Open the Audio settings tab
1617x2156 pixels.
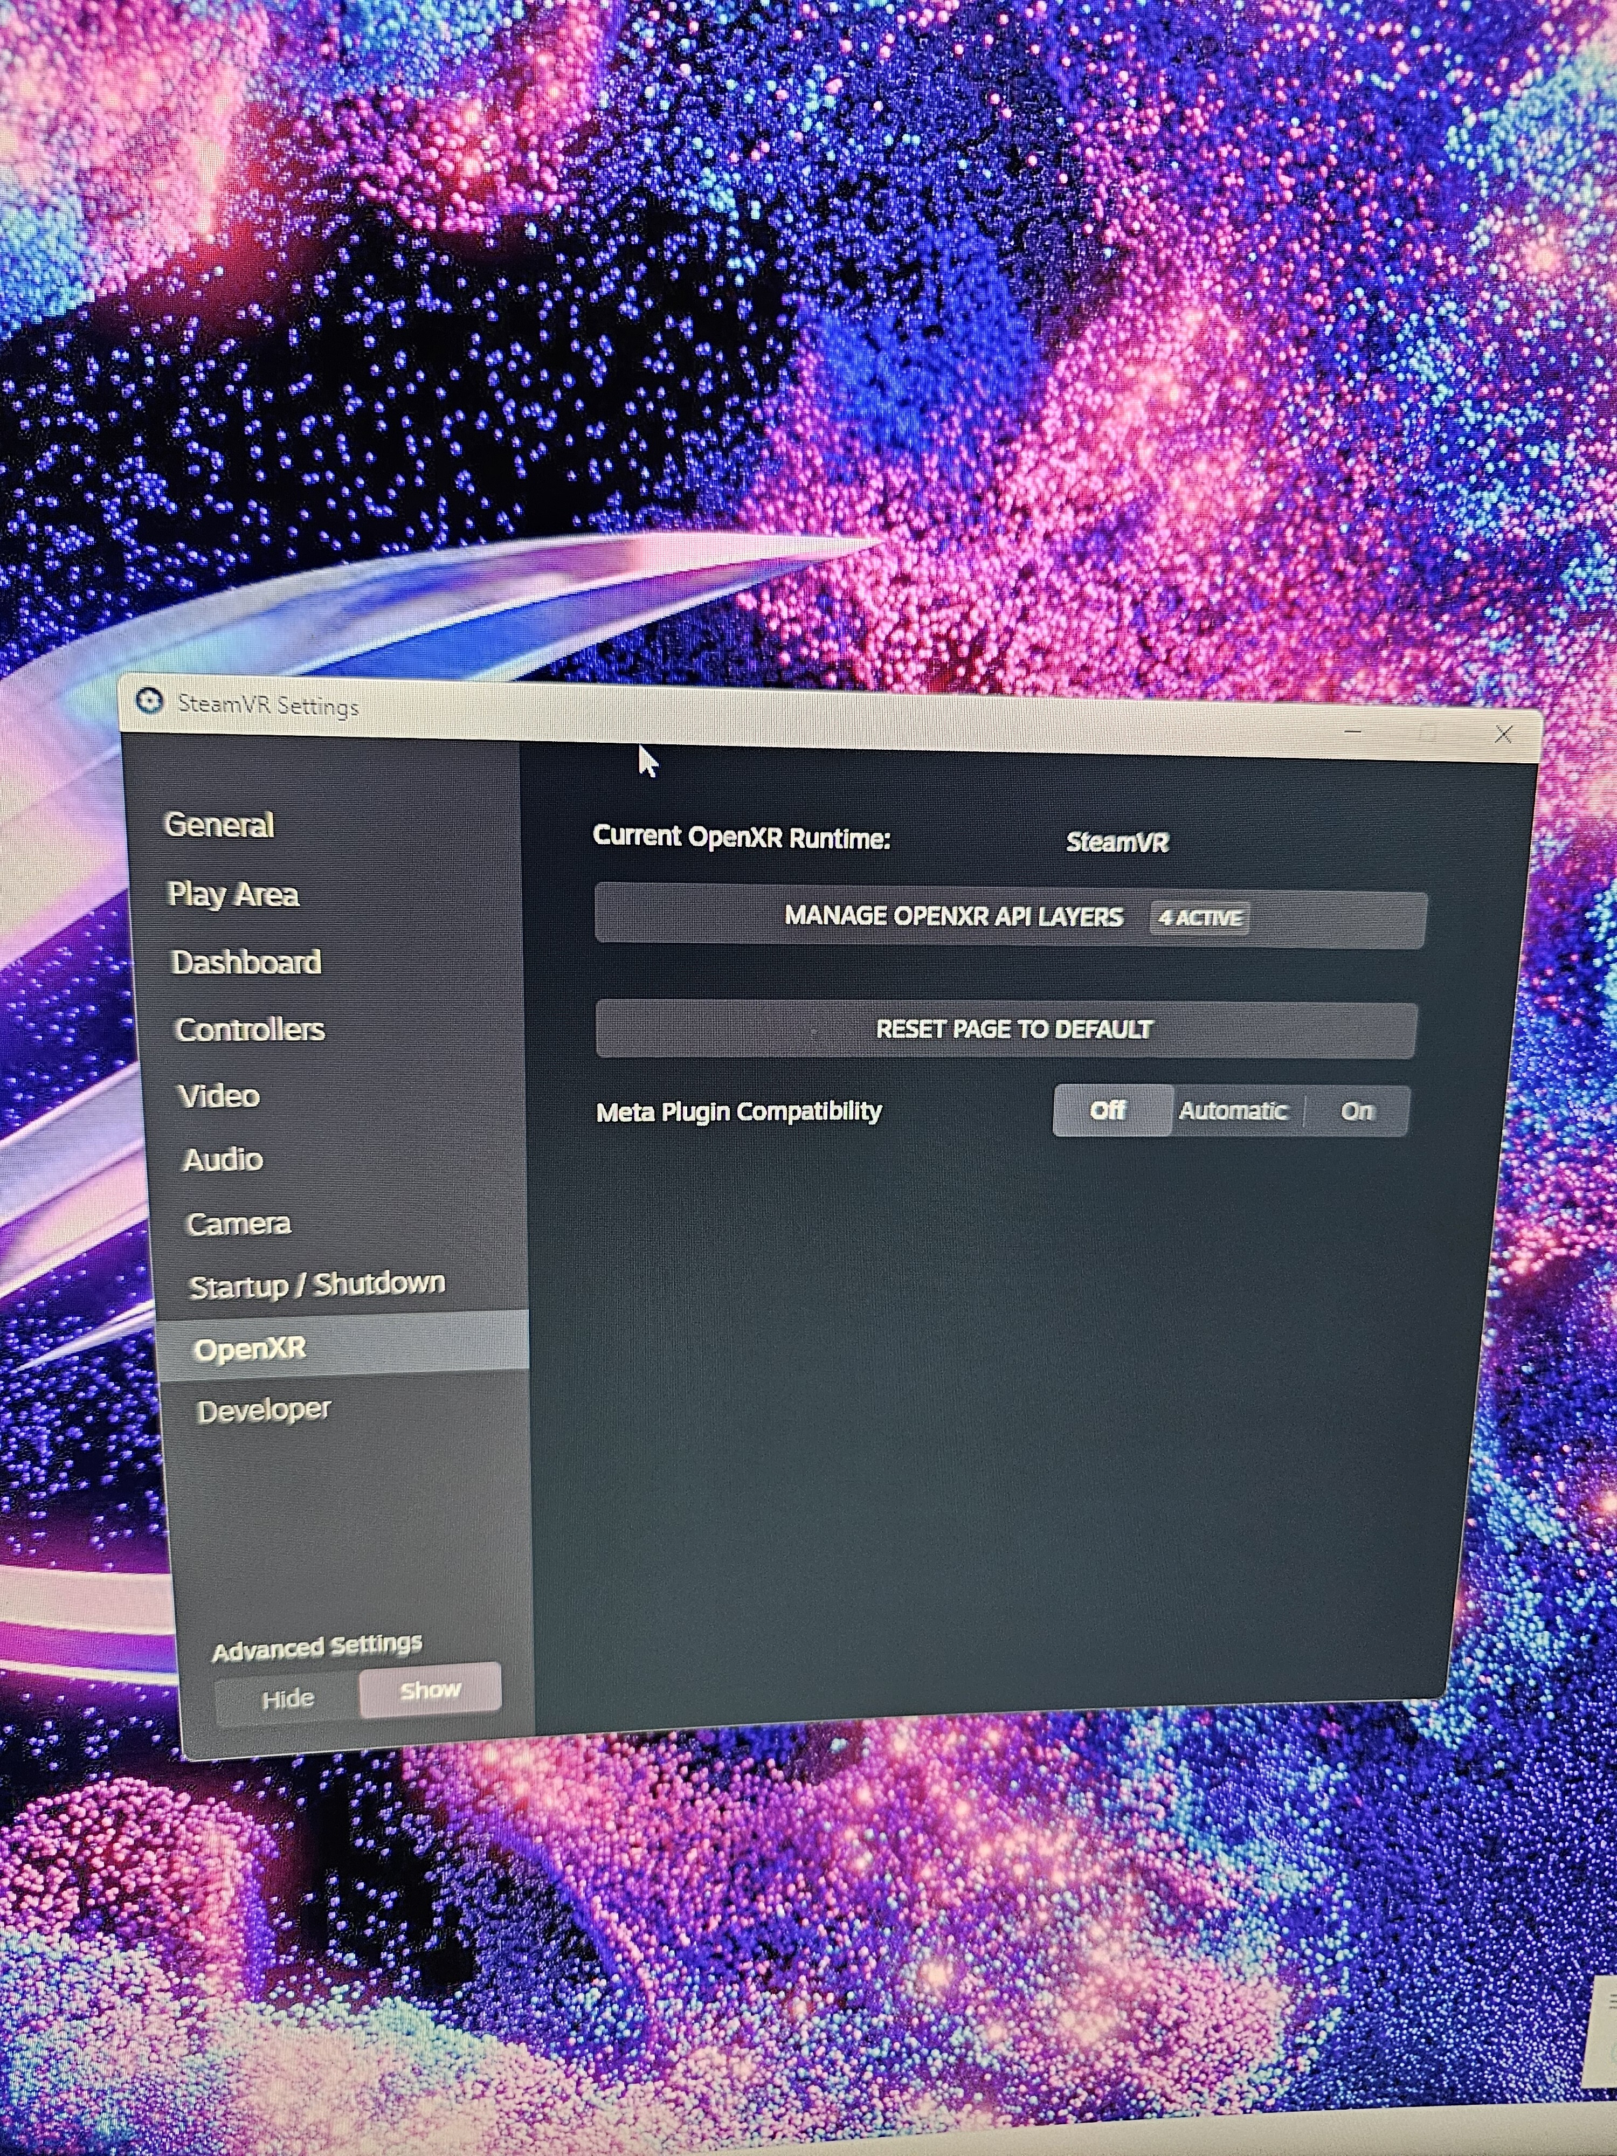223,1159
